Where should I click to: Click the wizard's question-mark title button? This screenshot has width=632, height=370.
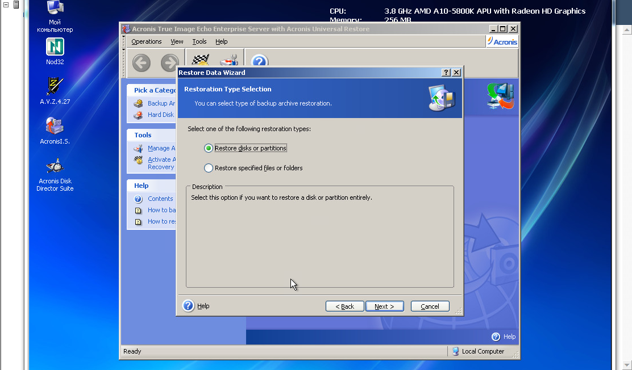coord(446,73)
